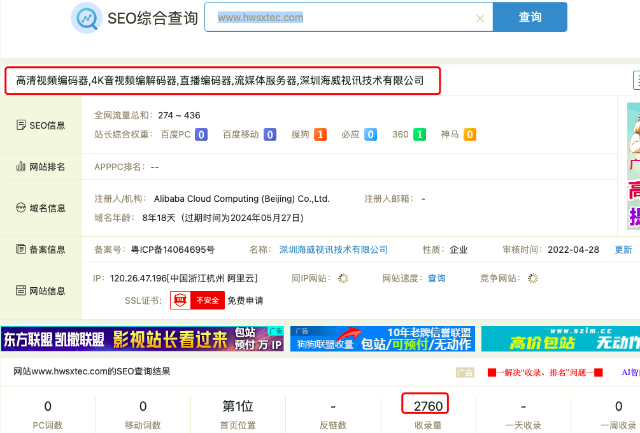
Task: Click the SEO信息 document icon
Action: pyautogui.click(x=21, y=125)
